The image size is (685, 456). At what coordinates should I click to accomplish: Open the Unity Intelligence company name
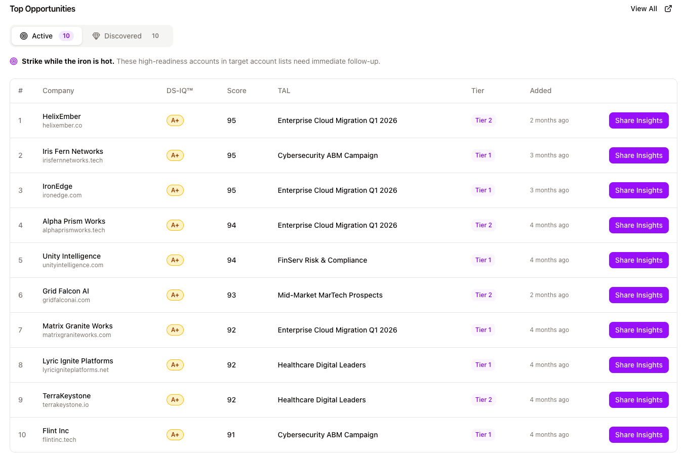pyautogui.click(x=71, y=256)
